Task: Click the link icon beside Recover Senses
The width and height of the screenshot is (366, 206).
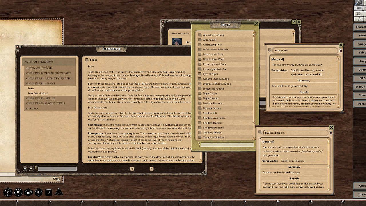Action: 200,108
